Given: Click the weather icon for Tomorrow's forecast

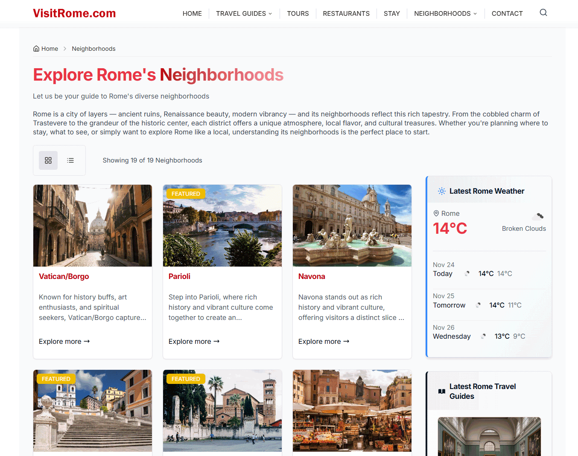Looking at the screenshot, I should [478, 305].
